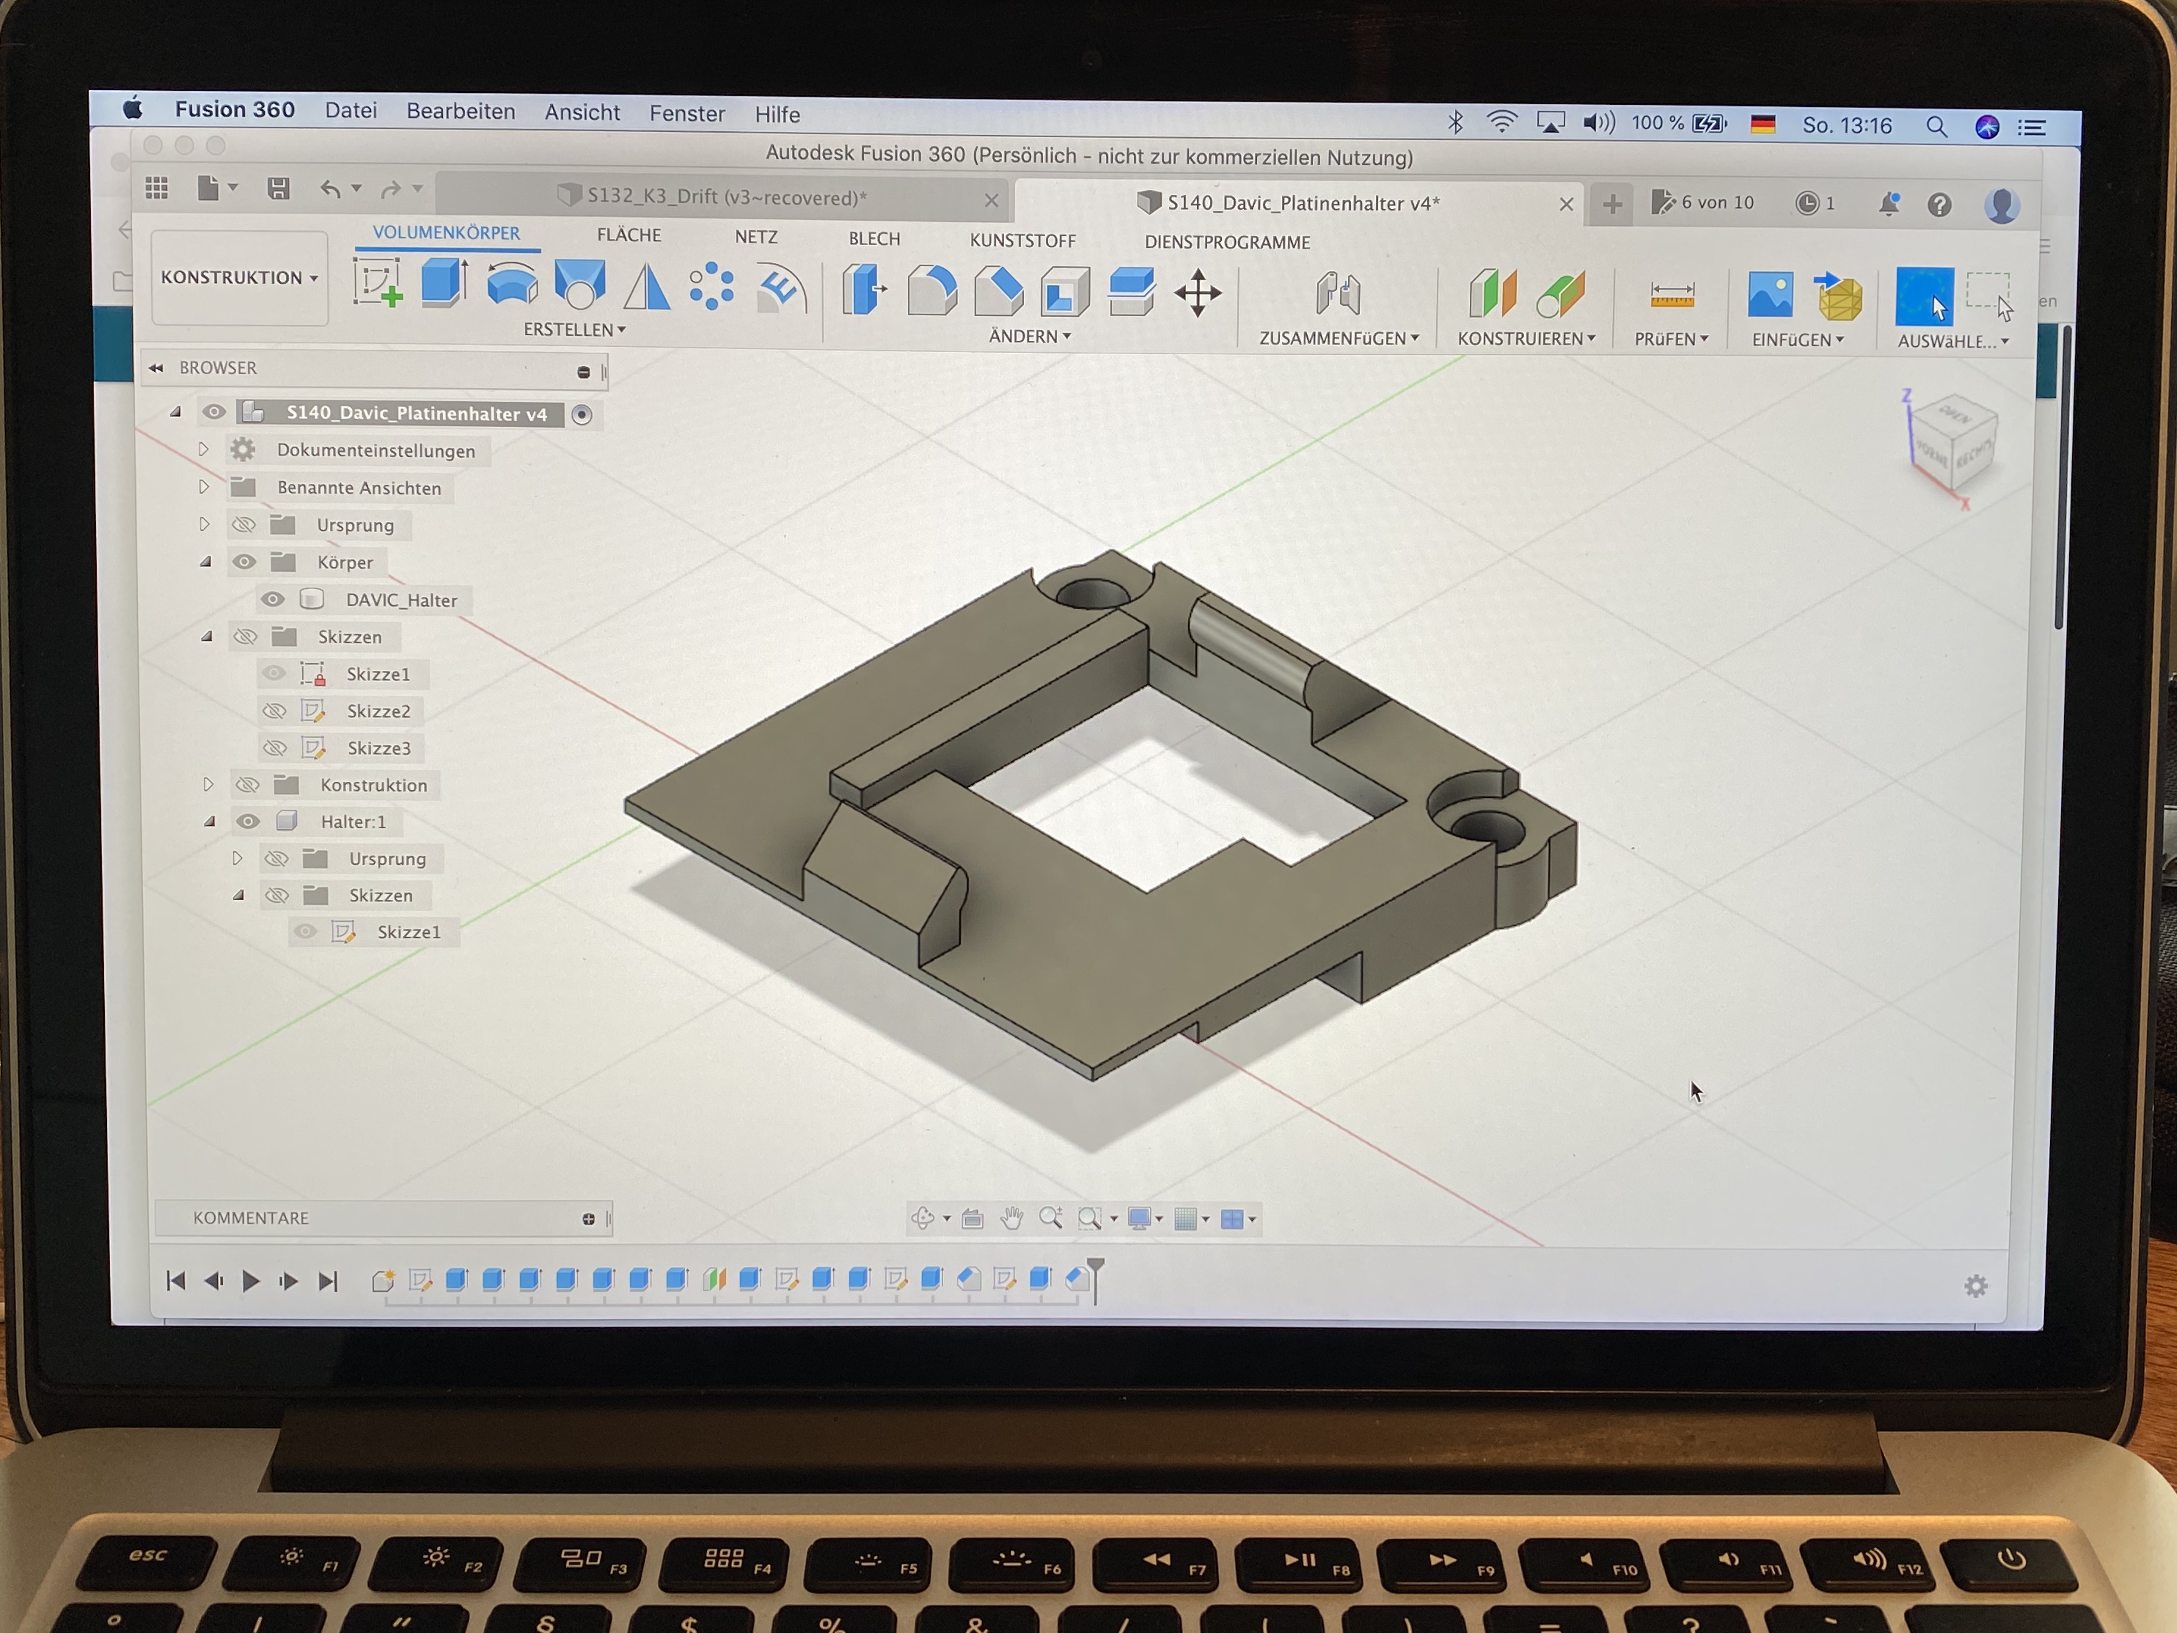The image size is (2177, 1633).
Task: Select the Extrude tool icon
Action: click(x=444, y=284)
